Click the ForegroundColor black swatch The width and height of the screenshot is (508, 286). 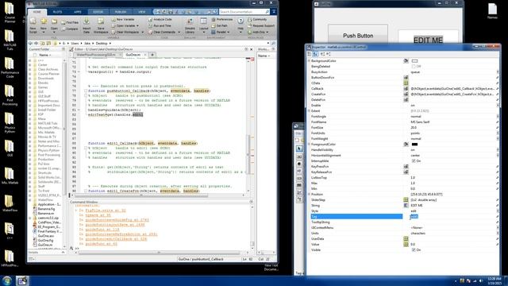click(414, 144)
